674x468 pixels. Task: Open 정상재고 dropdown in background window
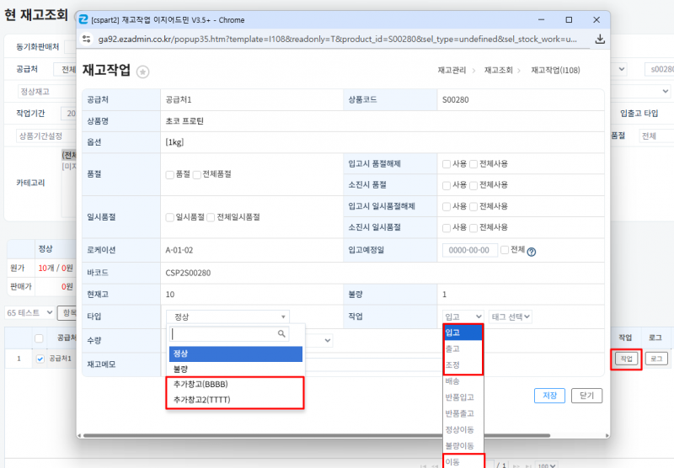pyautogui.click(x=47, y=92)
